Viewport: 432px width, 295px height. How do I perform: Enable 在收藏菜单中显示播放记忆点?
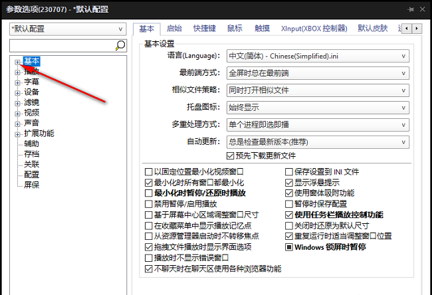click(x=148, y=226)
